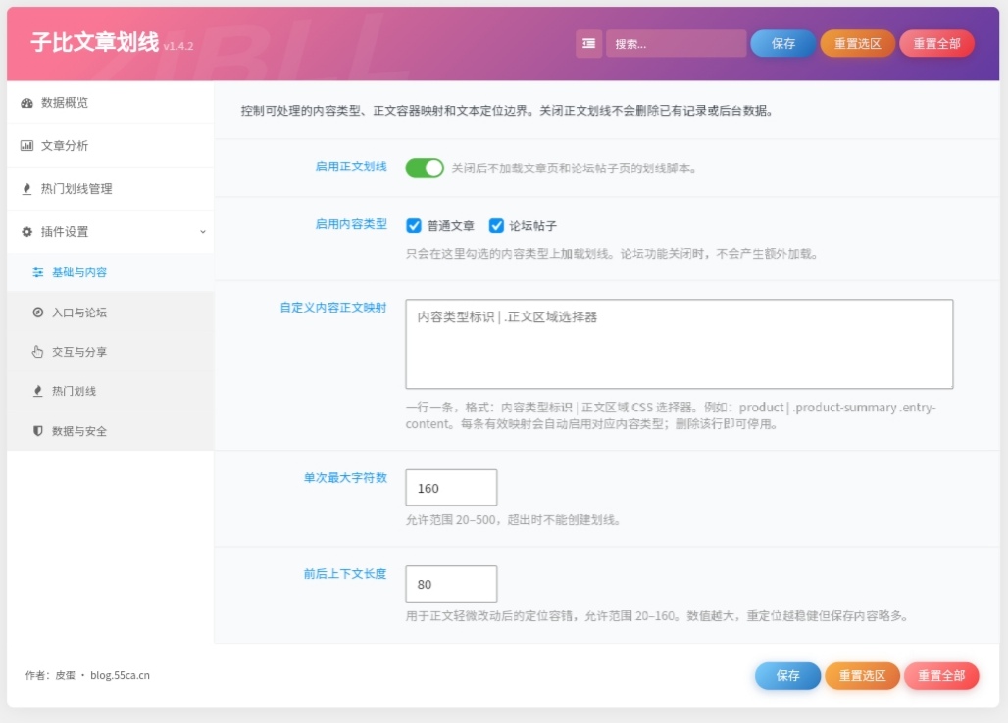Click the list toggle icon left of search

point(589,44)
